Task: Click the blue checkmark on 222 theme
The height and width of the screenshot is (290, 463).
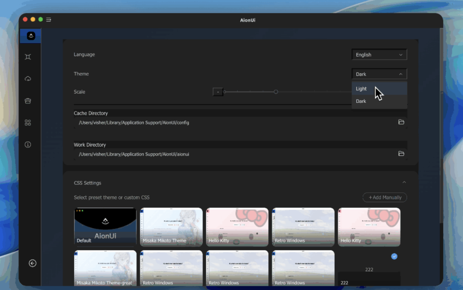Action: pos(394,256)
